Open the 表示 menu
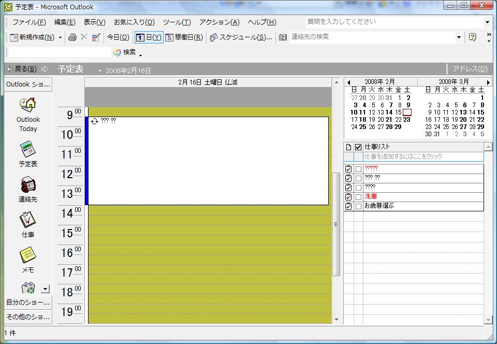Viewport: 497px width, 344px height. point(94,22)
